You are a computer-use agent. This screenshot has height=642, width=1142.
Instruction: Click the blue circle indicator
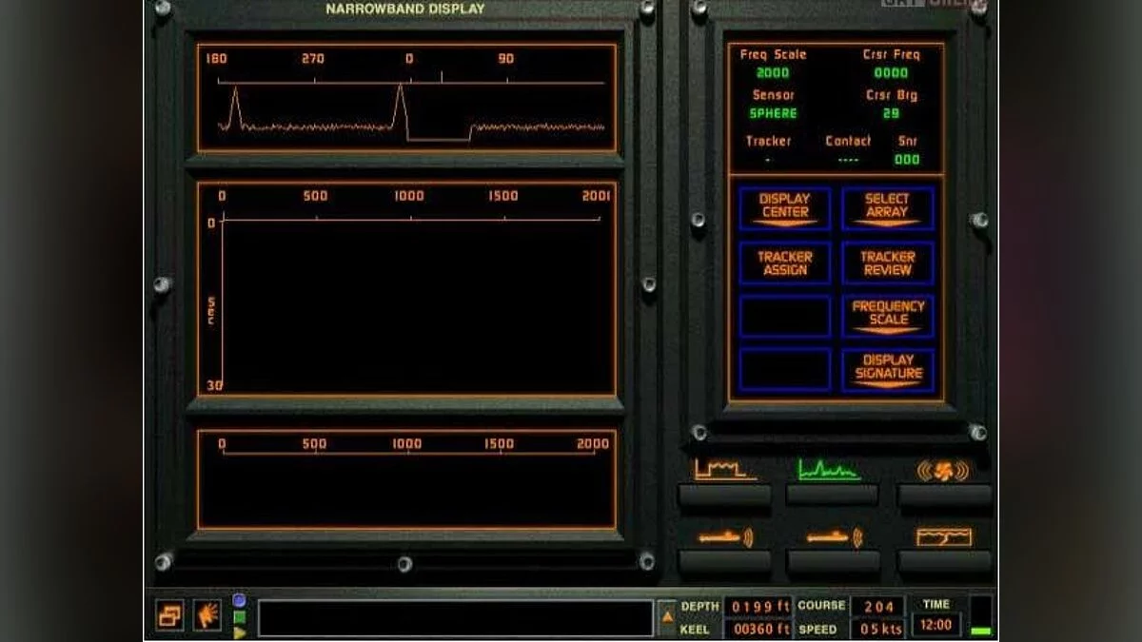239,600
